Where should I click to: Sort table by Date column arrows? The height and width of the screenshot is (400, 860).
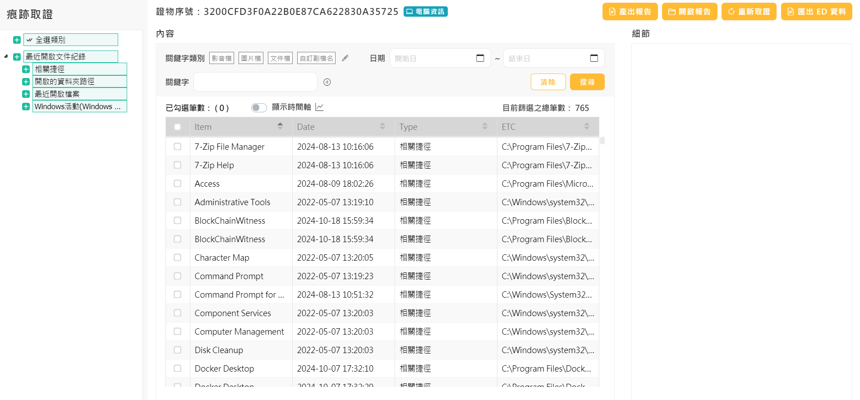(382, 126)
